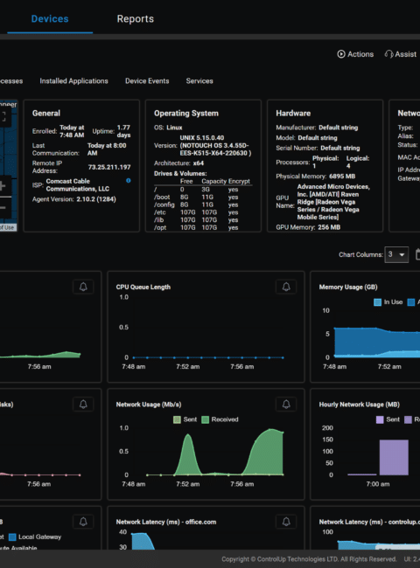The image size is (420, 568).
Task: Click the Architecture value x64
Action: 199,163
